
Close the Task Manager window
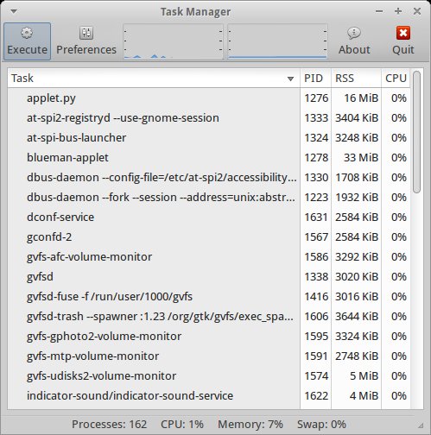coord(417,11)
